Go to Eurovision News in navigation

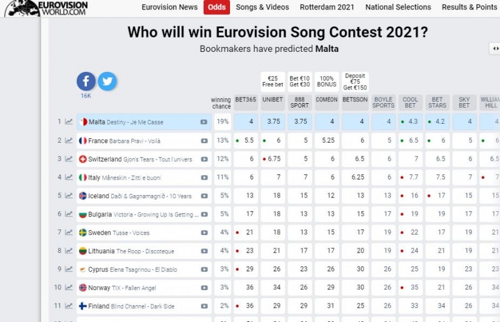pos(169,8)
